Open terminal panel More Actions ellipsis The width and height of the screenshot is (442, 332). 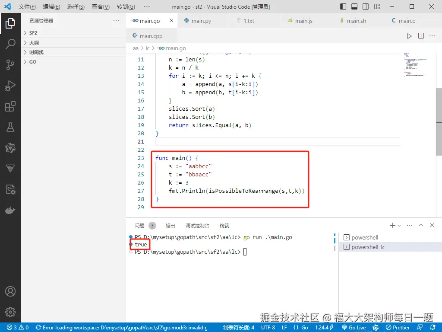(x=410, y=225)
